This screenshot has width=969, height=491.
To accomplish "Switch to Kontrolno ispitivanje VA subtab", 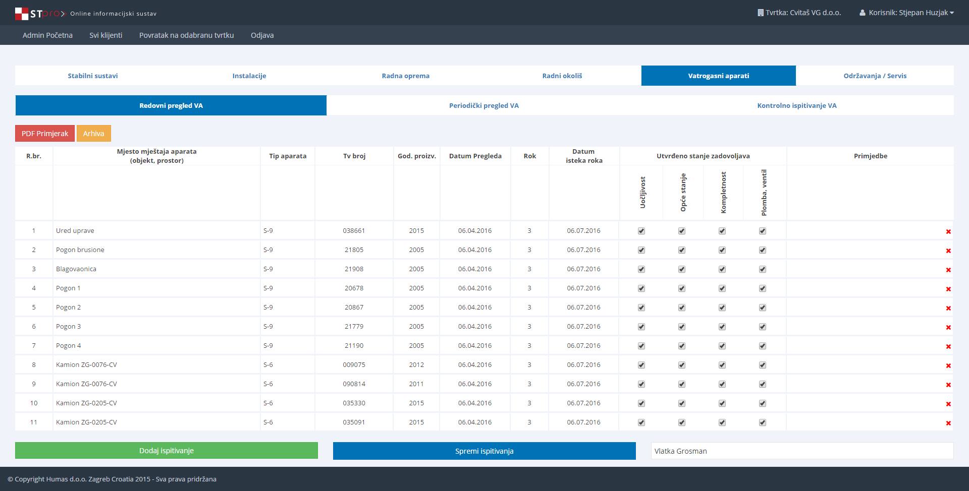I will [797, 105].
